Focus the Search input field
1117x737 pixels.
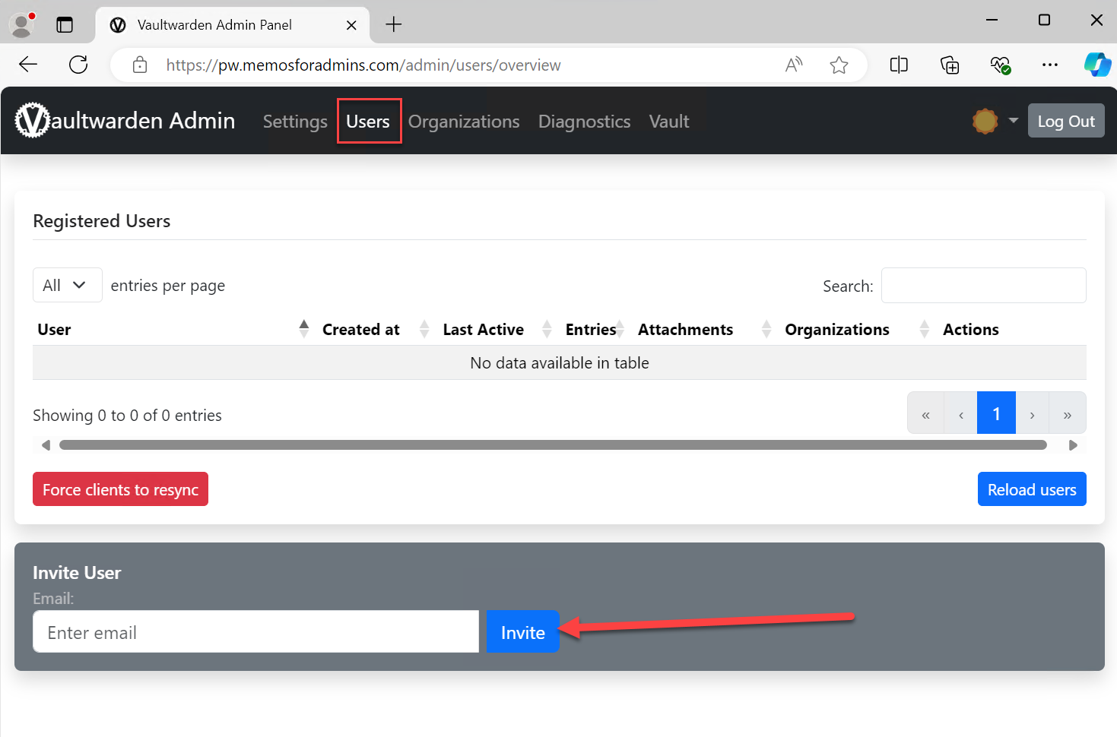(x=983, y=286)
